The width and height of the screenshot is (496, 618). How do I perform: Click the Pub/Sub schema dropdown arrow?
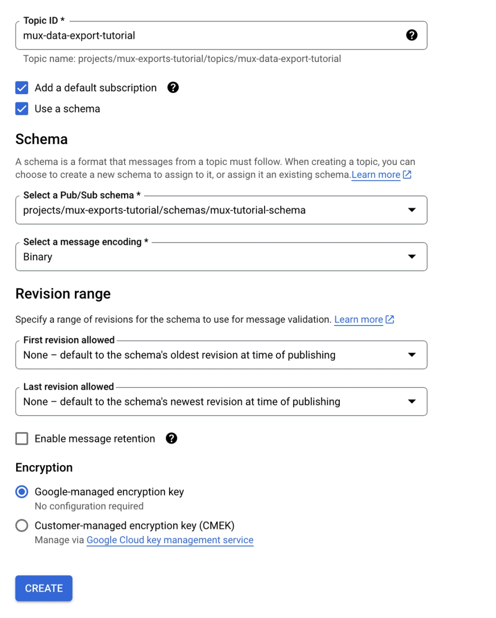412,210
